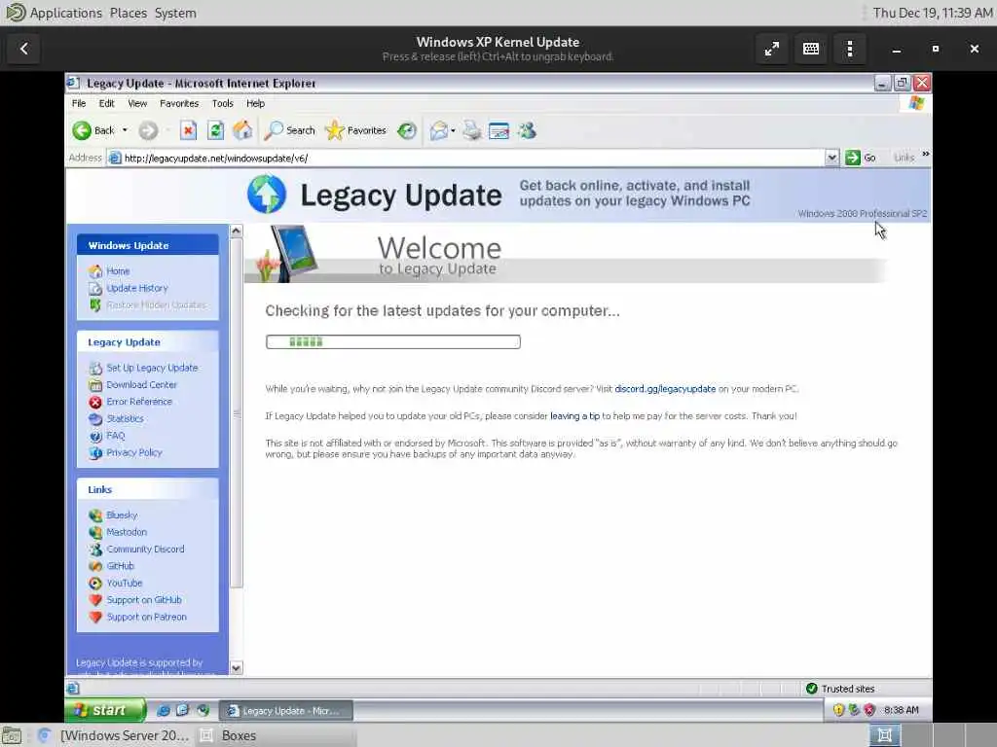Expand the Links toolbar chevron
This screenshot has height=747, width=997.
(925, 155)
